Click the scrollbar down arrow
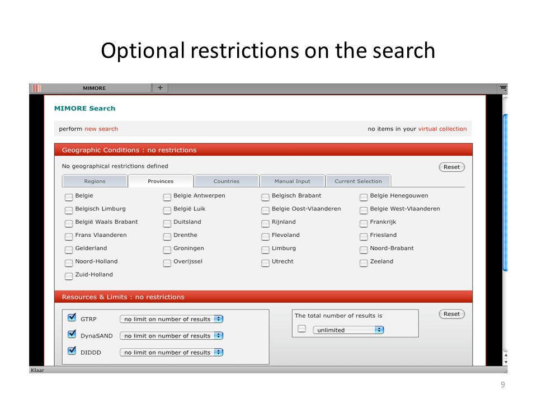This screenshot has height=403, width=537. coord(506,363)
